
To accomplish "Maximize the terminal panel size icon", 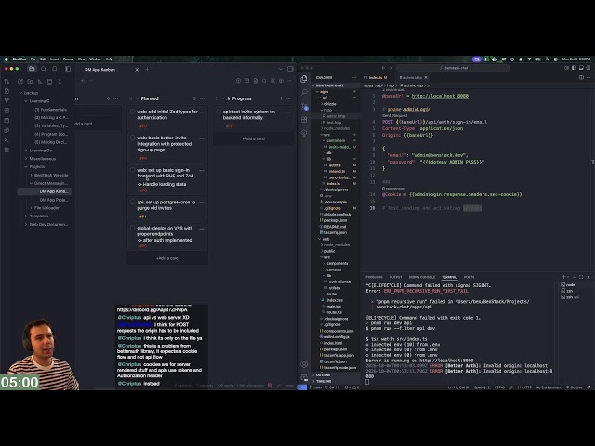I will click(581, 277).
